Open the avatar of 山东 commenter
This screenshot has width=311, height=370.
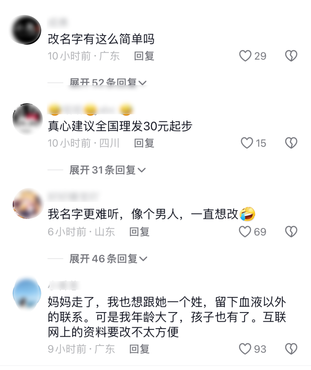[x=27, y=204]
